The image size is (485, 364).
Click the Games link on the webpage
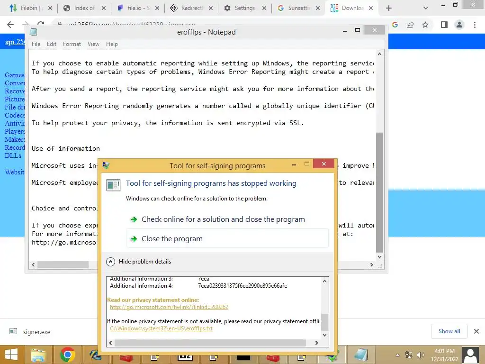15,75
